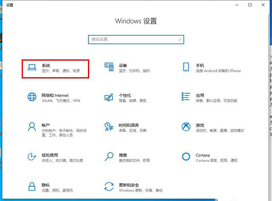272x201 pixels.
Task: Click the 系统 category title
Action: [46, 65]
